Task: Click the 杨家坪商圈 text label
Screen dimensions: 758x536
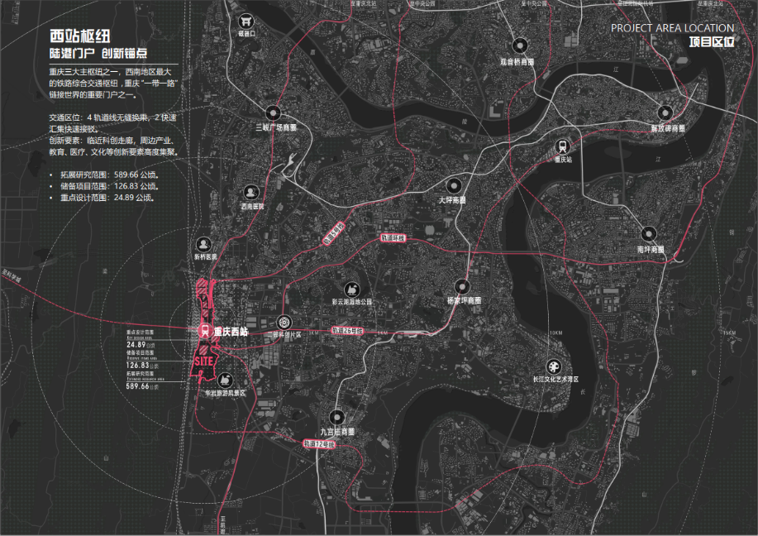Action: (464, 300)
